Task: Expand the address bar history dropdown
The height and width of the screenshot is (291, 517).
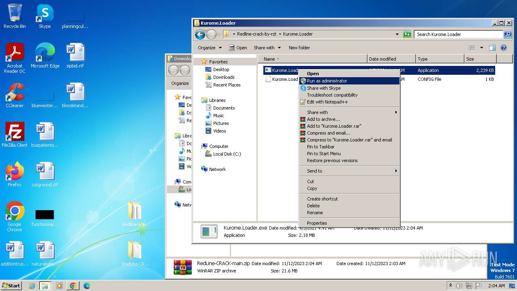Action: (397, 34)
